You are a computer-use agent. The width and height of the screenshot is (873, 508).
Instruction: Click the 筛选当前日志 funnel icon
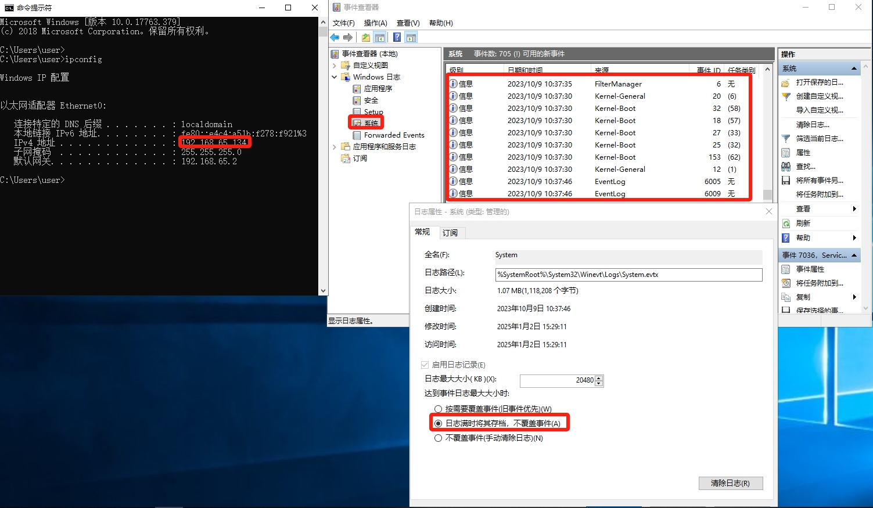pos(785,138)
